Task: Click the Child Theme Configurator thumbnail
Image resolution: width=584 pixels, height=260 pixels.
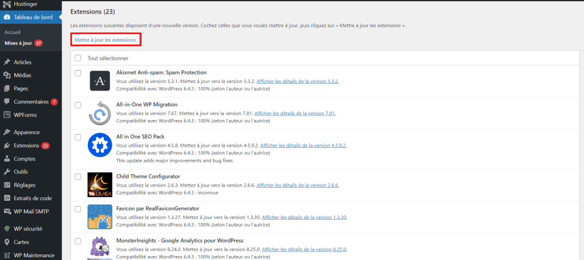Action: (100, 185)
